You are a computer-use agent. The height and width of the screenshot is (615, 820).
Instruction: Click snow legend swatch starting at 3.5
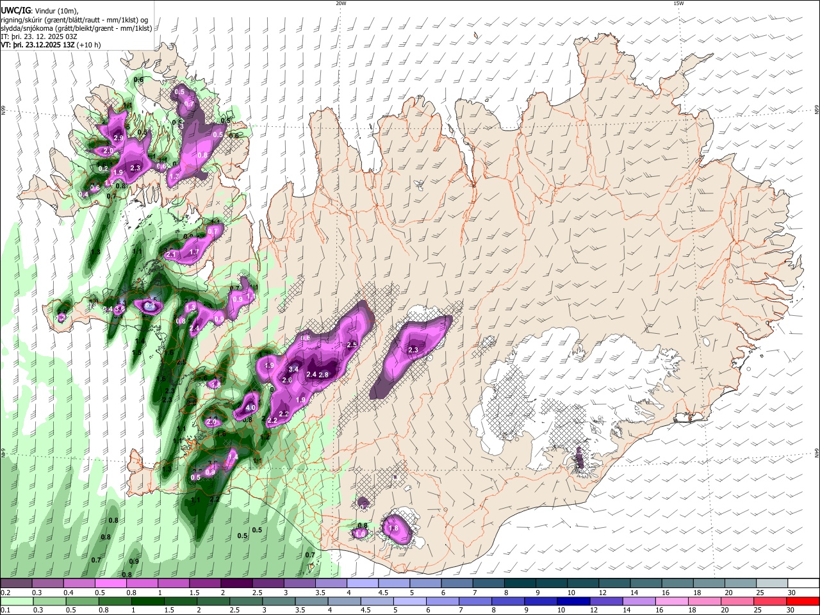tap(331, 584)
